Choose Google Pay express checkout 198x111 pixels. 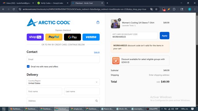72,37
